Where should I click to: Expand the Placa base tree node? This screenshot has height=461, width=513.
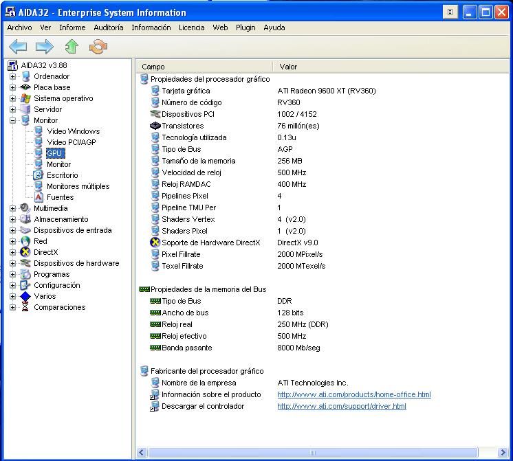coord(13,87)
